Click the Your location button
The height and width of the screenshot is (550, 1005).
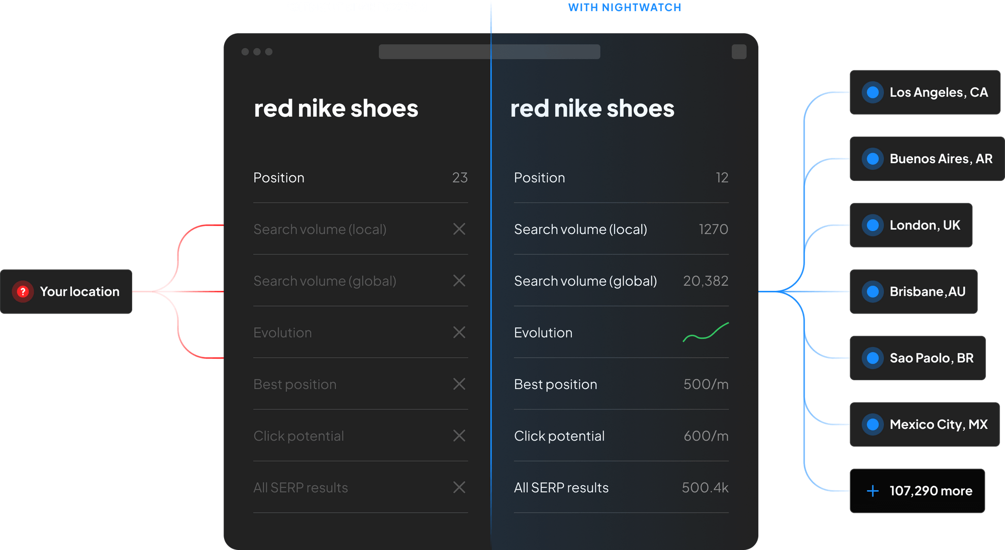67,291
